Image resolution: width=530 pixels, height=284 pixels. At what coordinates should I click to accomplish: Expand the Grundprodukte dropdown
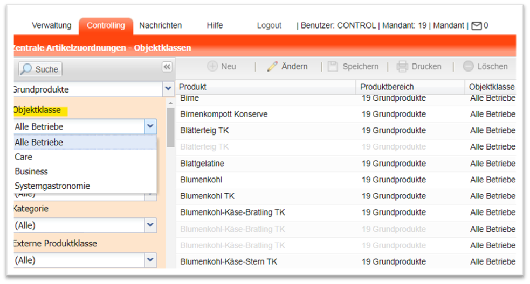[x=168, y=89]
